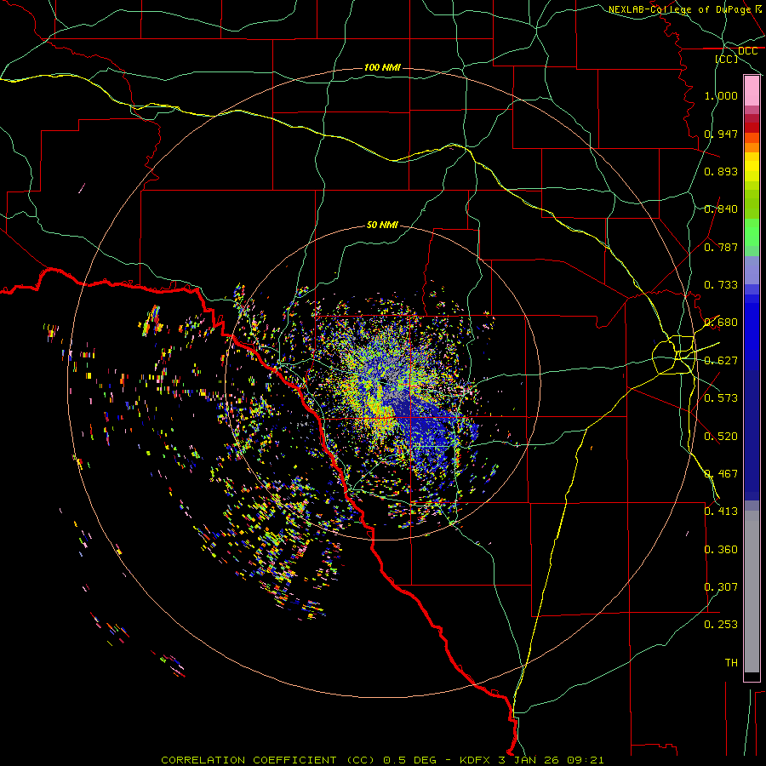Click the "0.467" color scale value
This screenshot has width=766, height=766.
[x=721, y=474]
